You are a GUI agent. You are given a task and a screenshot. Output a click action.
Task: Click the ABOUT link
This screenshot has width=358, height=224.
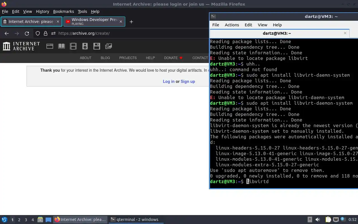pos(86,58)
